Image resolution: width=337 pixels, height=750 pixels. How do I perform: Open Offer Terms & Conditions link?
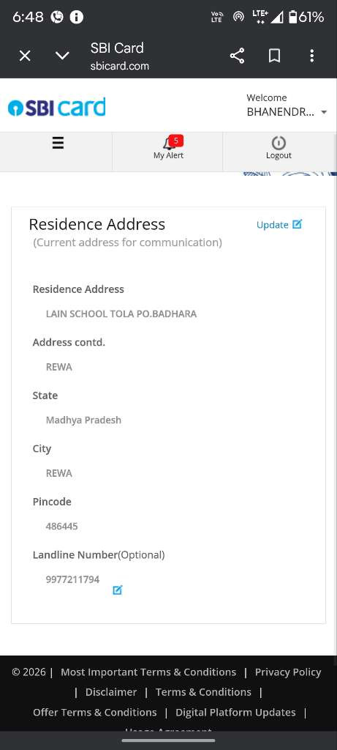(94, 712)
